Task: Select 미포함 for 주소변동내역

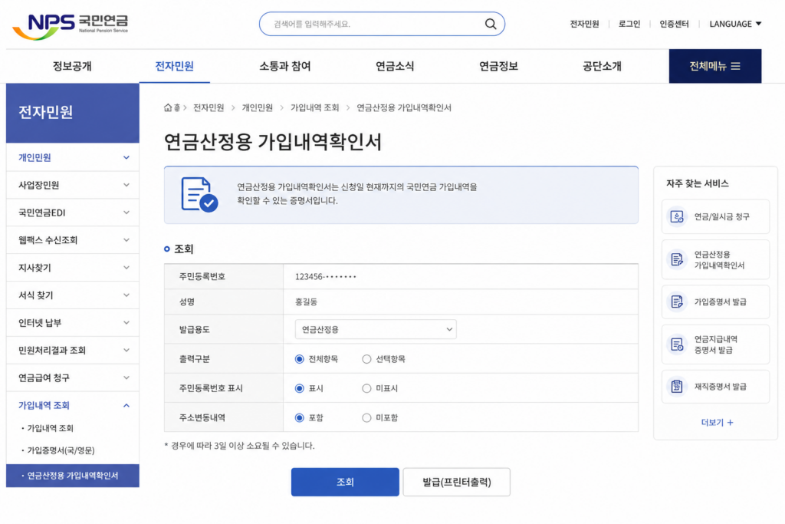Action: [366, 418]
